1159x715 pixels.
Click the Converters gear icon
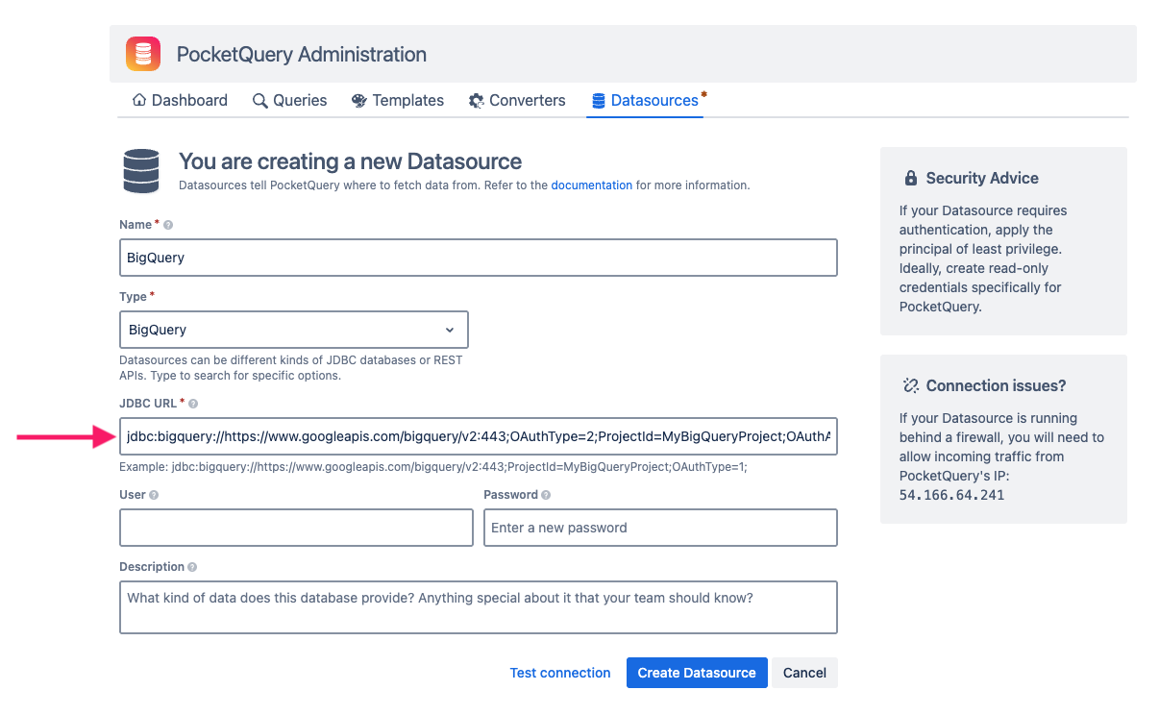click(x=476, y=100)
